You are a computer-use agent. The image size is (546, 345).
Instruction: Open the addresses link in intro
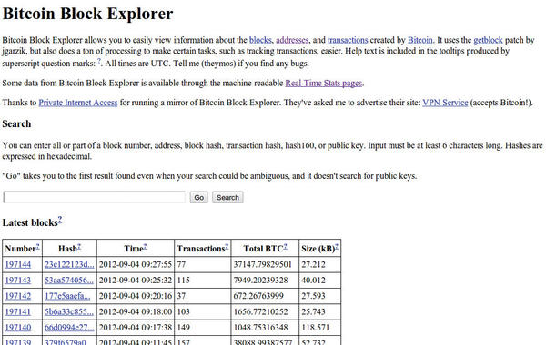pyautogui.click(x=292, y=40)
